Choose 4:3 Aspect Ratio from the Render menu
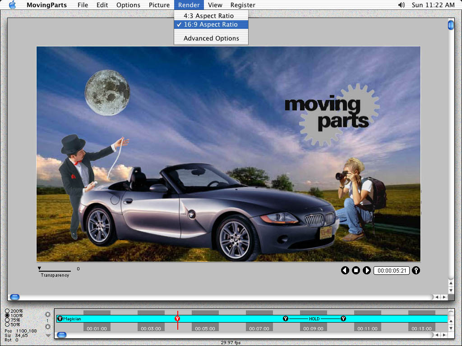 [x=208, y=16]
